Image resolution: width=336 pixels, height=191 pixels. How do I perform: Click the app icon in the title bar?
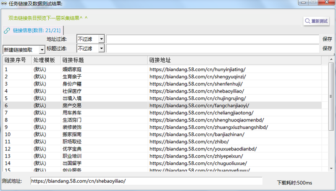(4, 3)
